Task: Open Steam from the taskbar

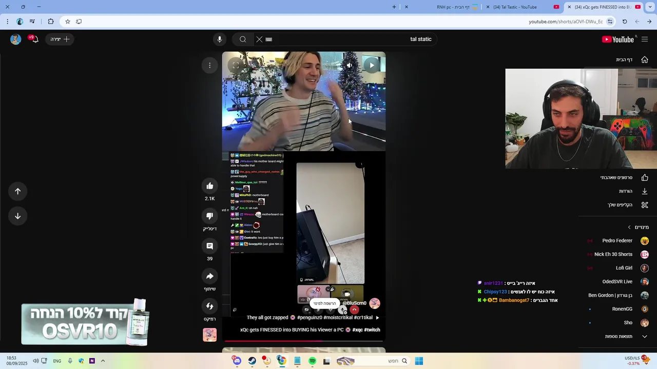Action: pyautogui.click(x=252, y=361)
